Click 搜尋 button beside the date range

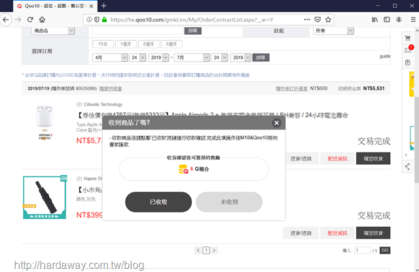click(261, 58)
